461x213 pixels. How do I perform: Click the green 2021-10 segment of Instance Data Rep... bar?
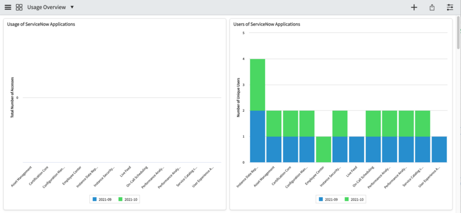pyautogui.click(x=258, y=85)
